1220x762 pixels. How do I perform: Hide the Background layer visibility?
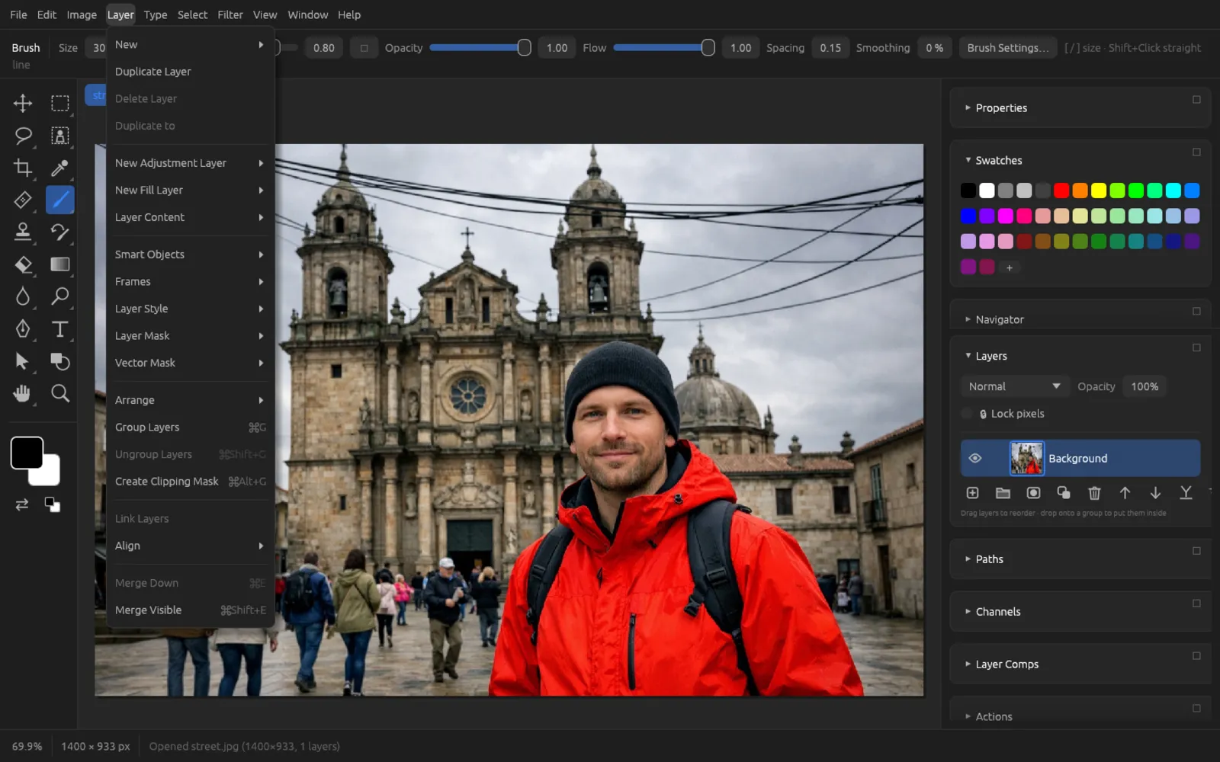click(x=974, y=458)
